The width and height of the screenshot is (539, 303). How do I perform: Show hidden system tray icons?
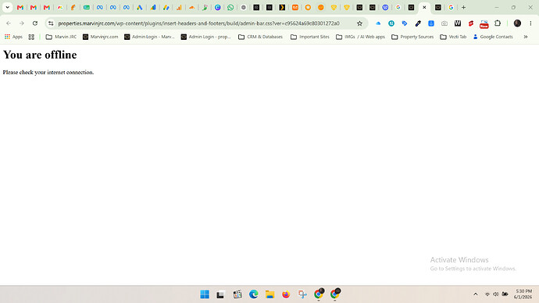point(476,294)
